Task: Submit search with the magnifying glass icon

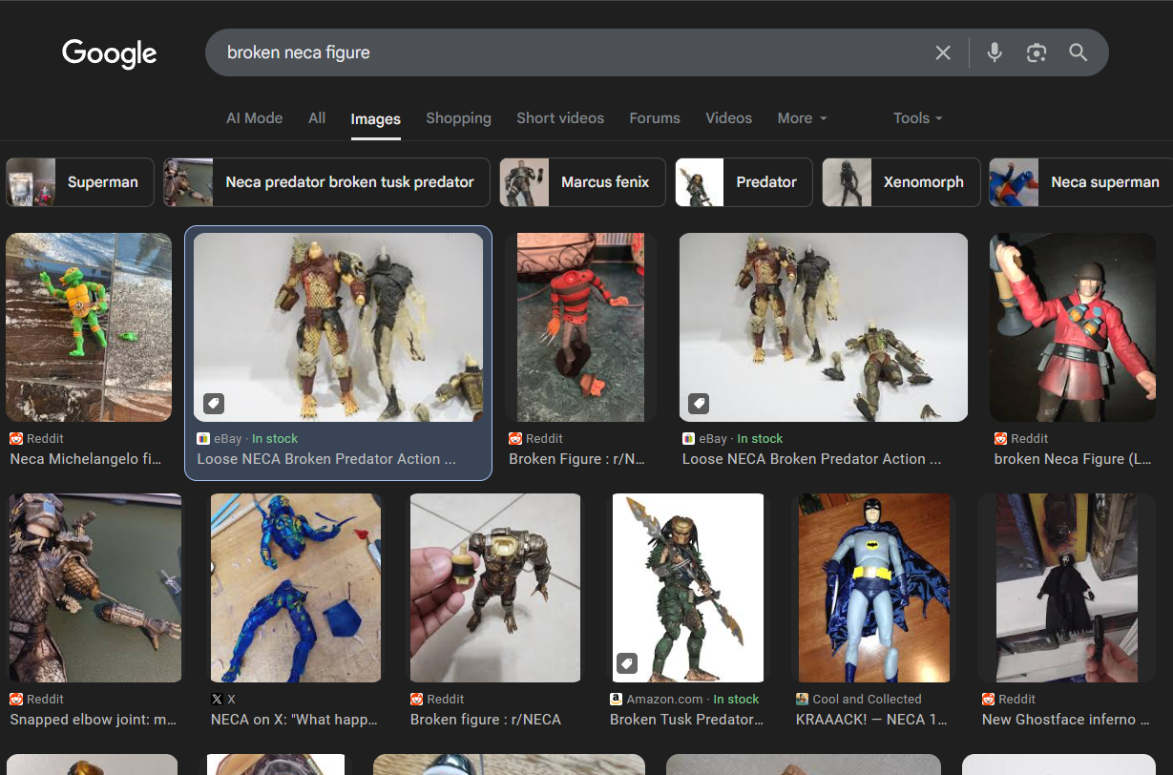Action: pyautogui.click(x=1079, y=52)
